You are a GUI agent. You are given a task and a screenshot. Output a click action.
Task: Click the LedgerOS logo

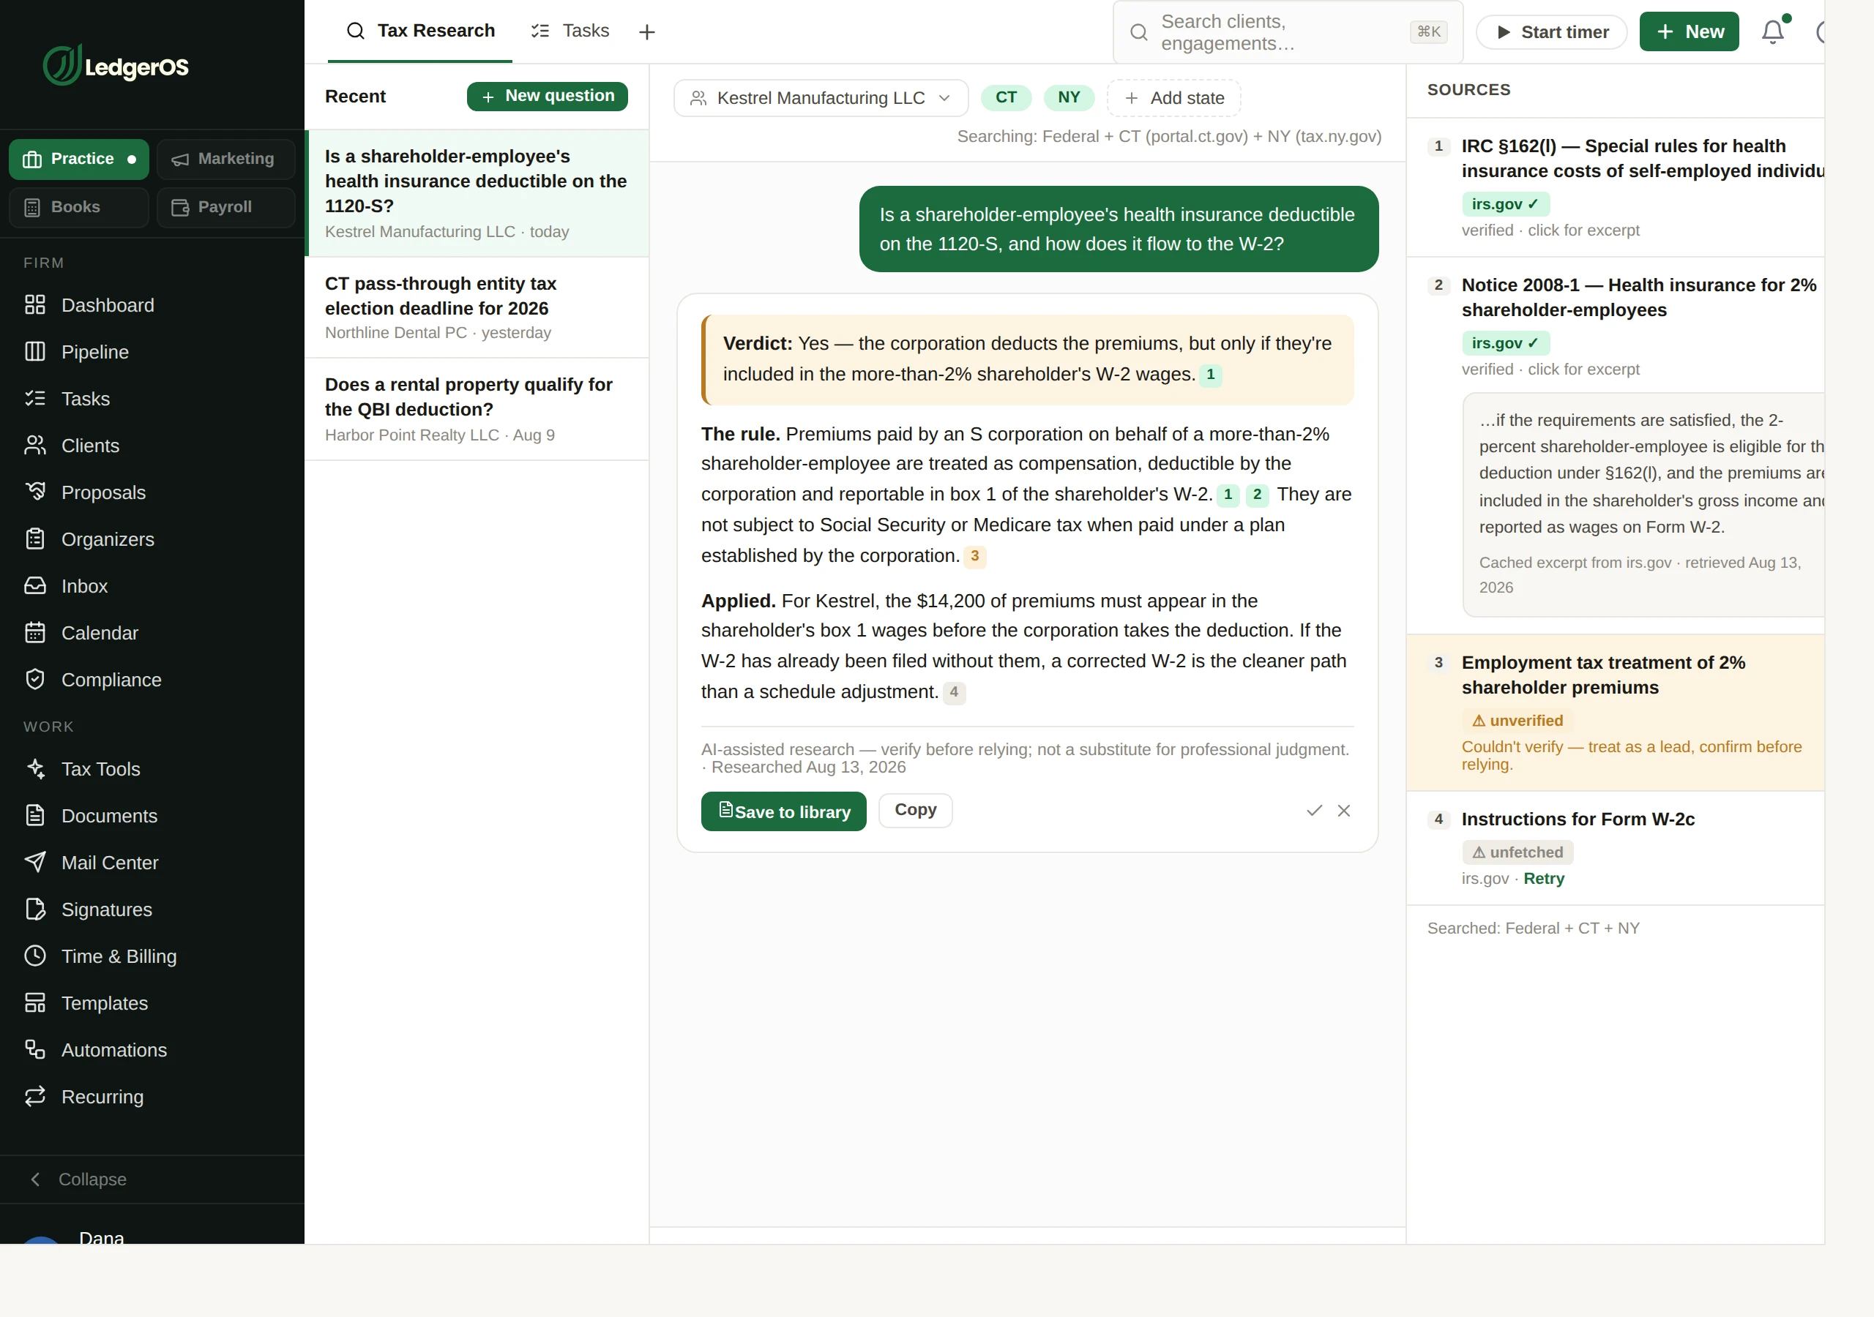(116, 65)
